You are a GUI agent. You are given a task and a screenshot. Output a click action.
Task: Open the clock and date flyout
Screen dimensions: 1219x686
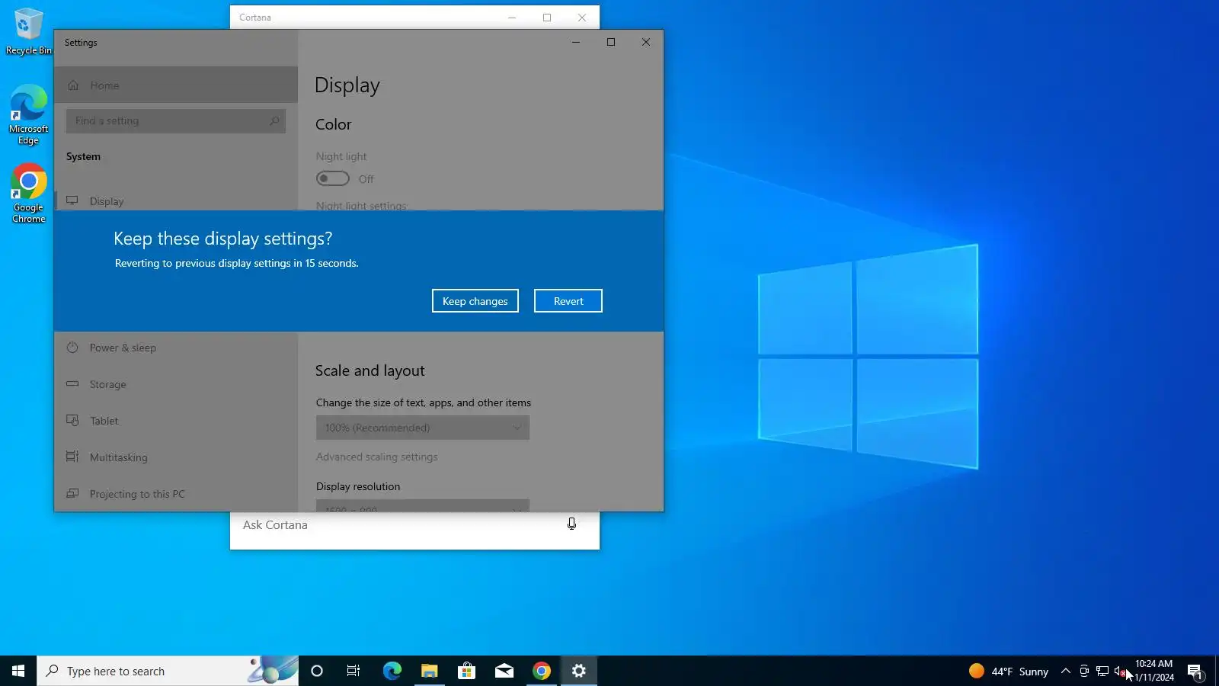click(1154, 671)
